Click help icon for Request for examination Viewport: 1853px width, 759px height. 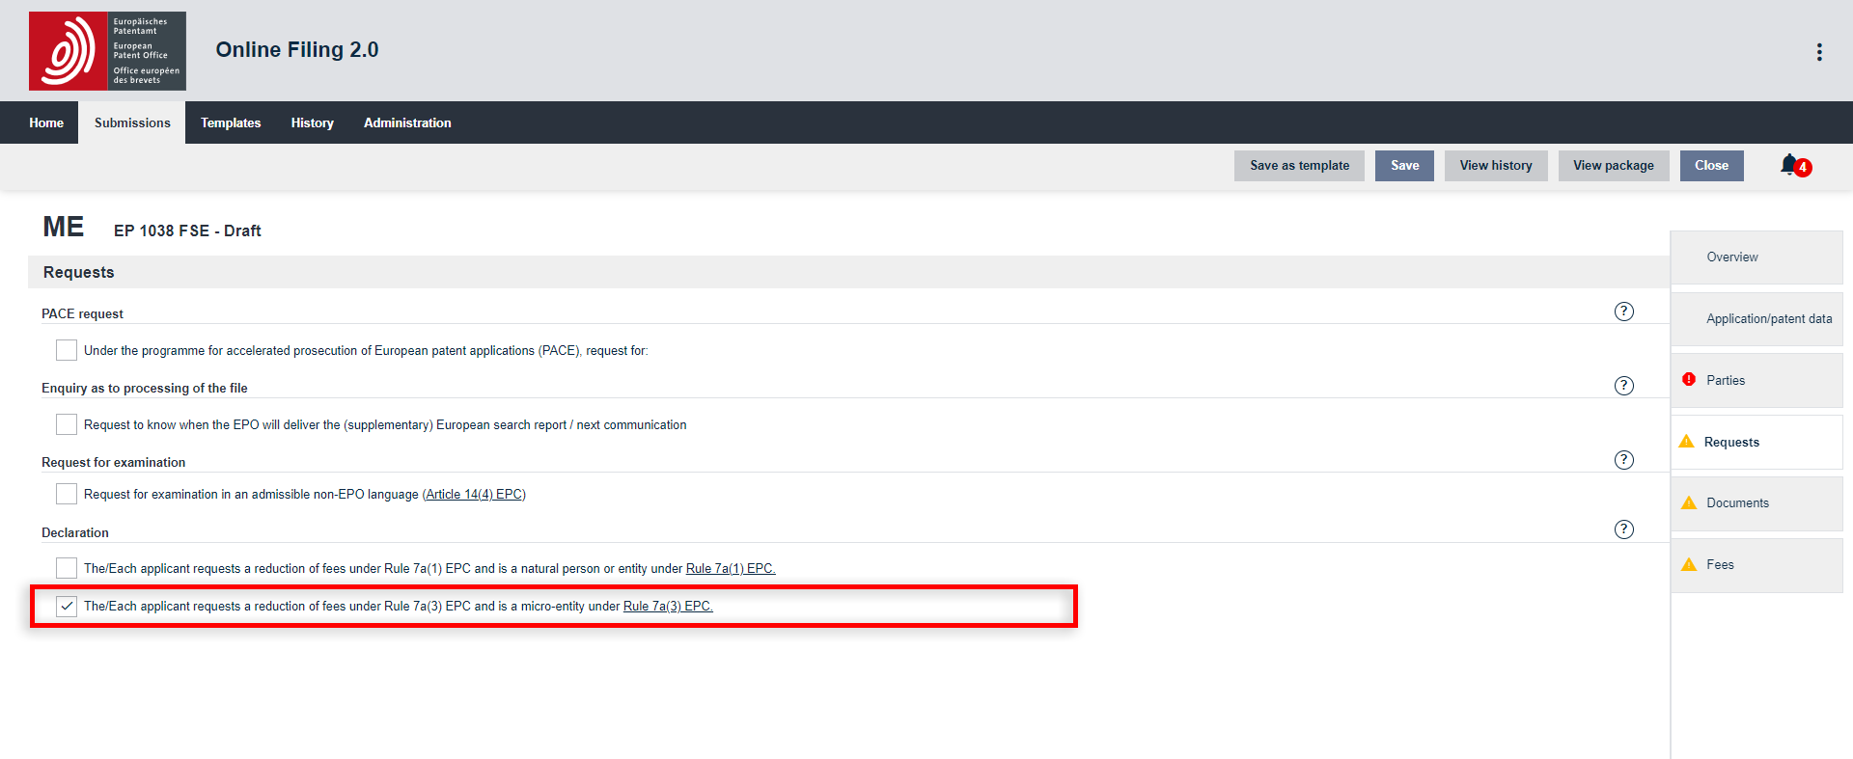tap(1624, 460)
